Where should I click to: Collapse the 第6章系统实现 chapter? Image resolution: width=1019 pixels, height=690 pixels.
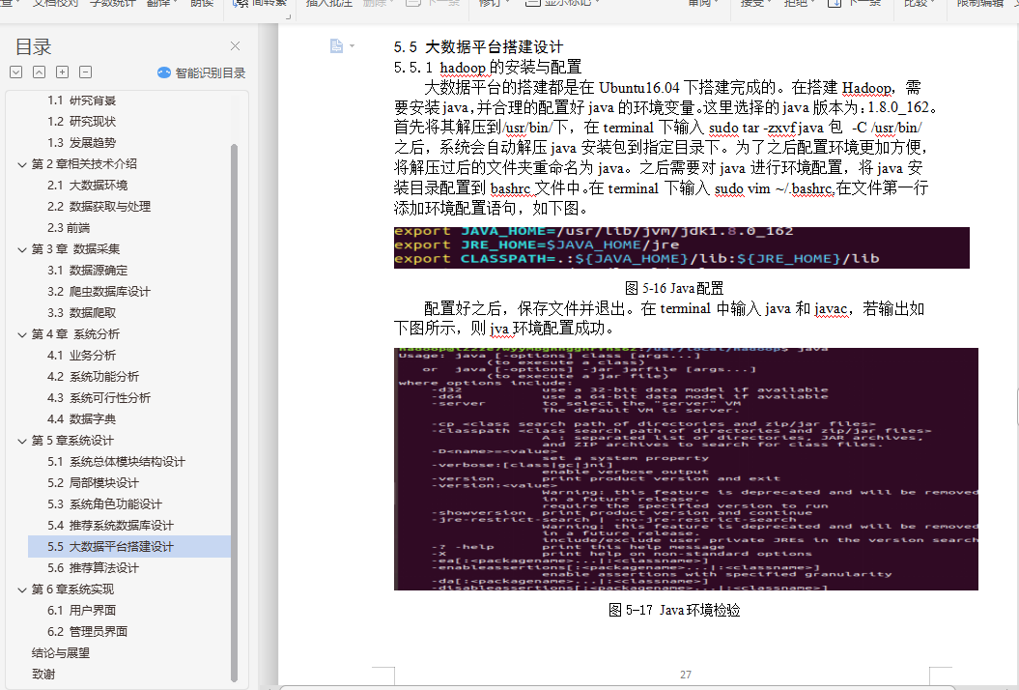[22, 589]
